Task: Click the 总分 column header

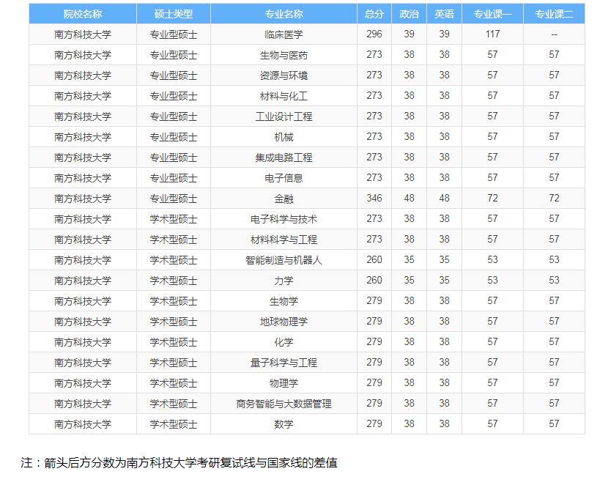Action: pos(374,14)
